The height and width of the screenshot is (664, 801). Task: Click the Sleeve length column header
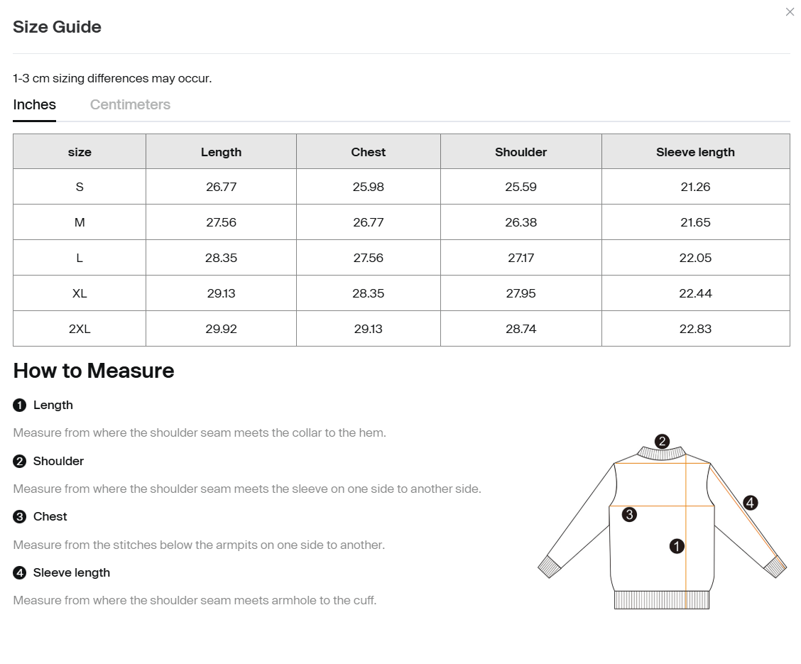tap(695, 151)
